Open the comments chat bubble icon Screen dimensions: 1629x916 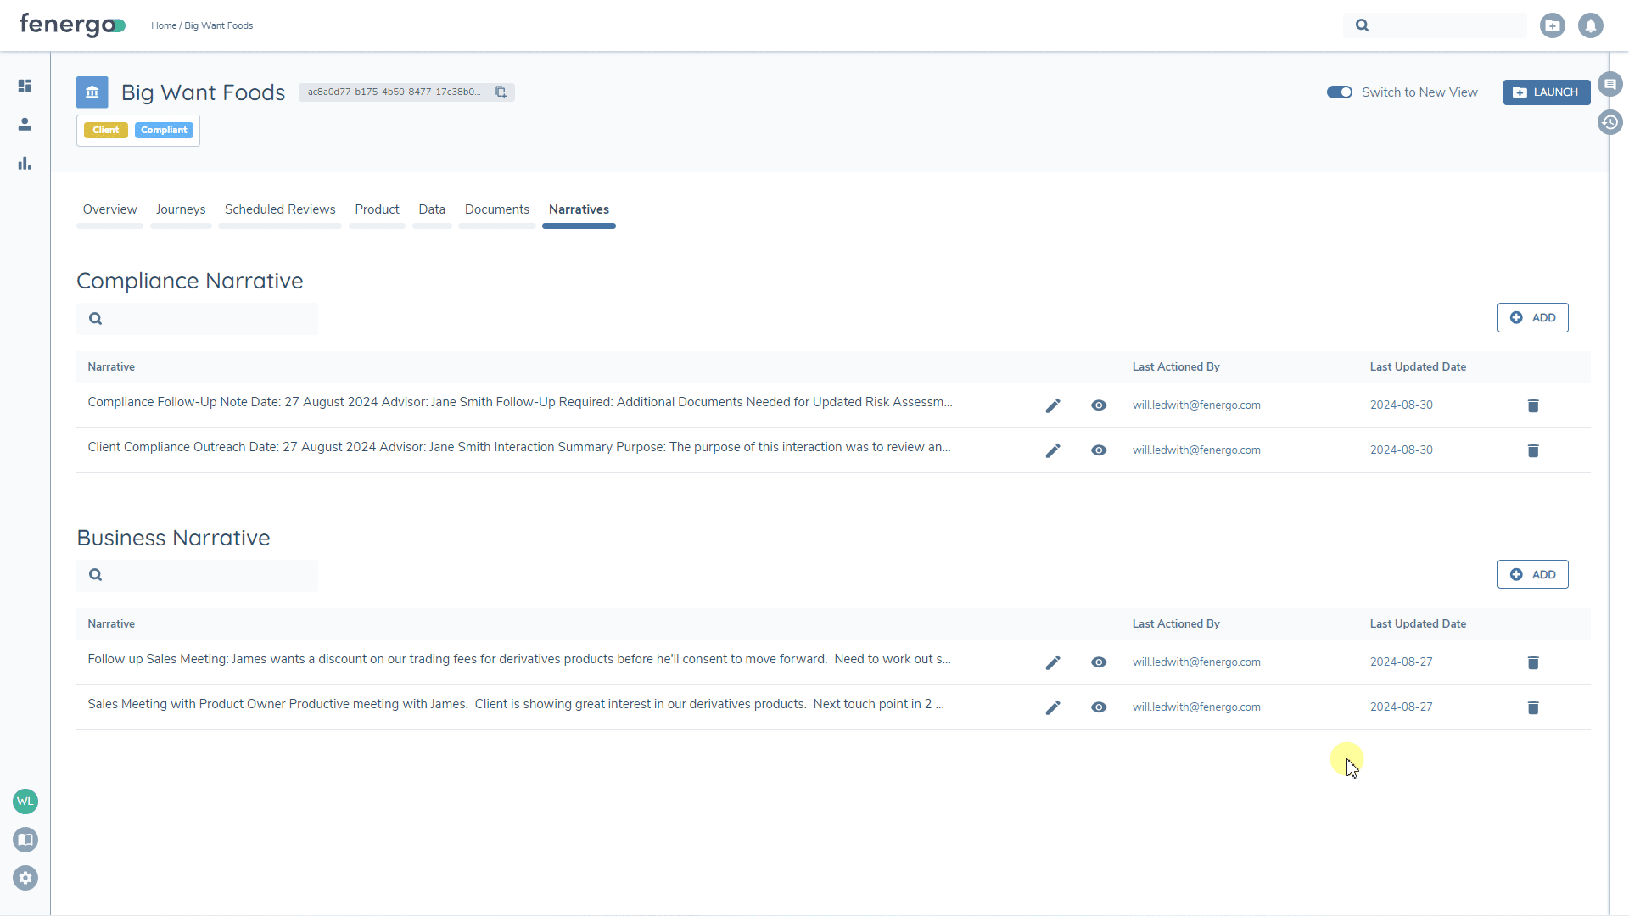[x=1609, y=84]
